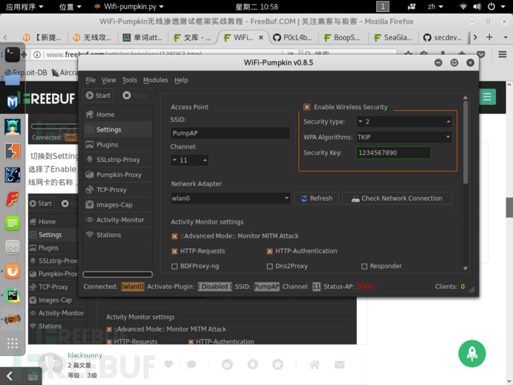This screenshot has height=385, width=513.
Task: Select Settings icon in WiFi-Pumpkin sidebar
Action: click(90, 129)
